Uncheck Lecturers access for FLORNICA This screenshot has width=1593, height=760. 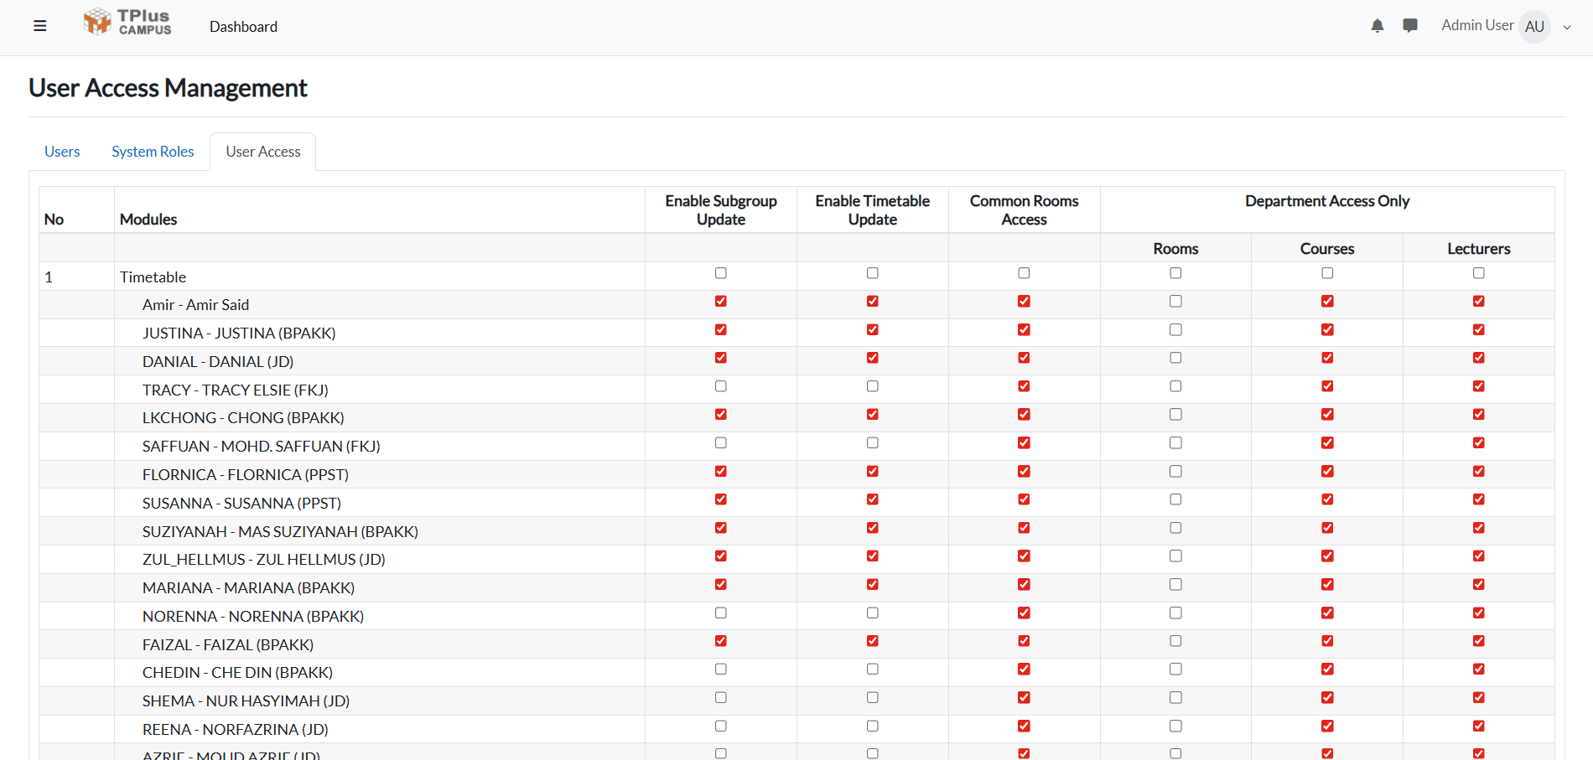(x=1478, y=471)
